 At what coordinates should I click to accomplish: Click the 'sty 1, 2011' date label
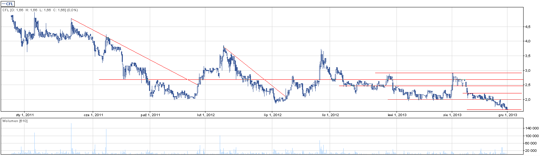(25, 114)
